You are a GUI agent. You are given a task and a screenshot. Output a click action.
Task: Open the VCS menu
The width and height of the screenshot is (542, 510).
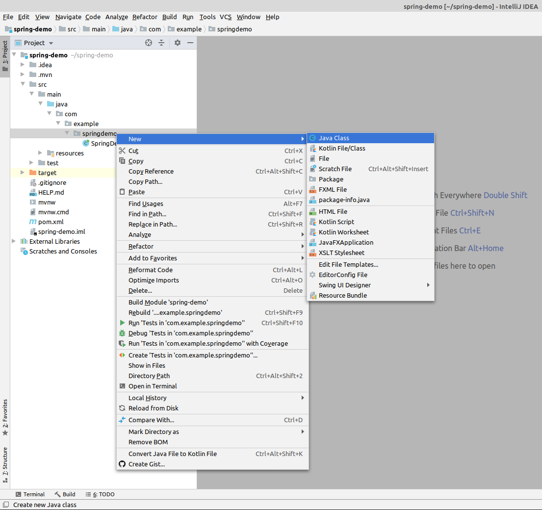click(x=226, y=17)
